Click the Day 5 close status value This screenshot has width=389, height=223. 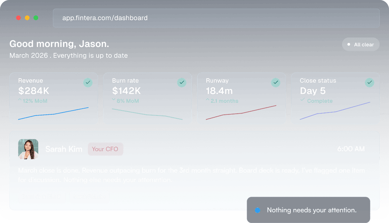pyautogui.click(x=313, y=91)
